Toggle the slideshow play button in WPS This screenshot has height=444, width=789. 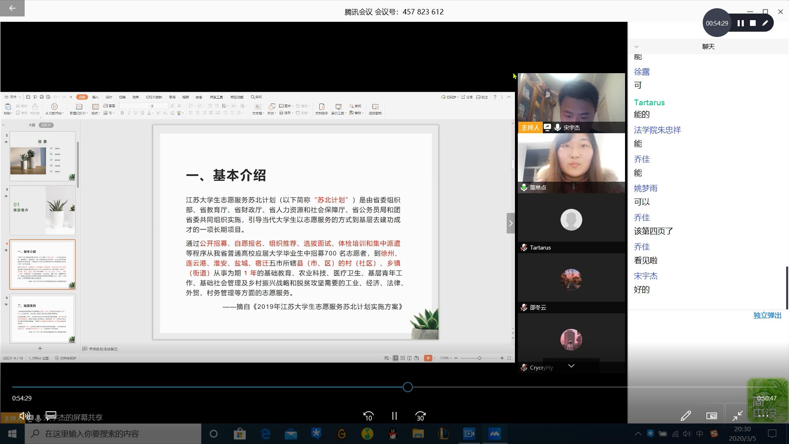pos(428,358)
